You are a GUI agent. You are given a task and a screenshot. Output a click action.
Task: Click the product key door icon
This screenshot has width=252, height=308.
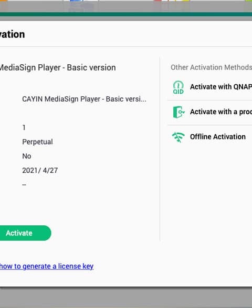point(178,112)
